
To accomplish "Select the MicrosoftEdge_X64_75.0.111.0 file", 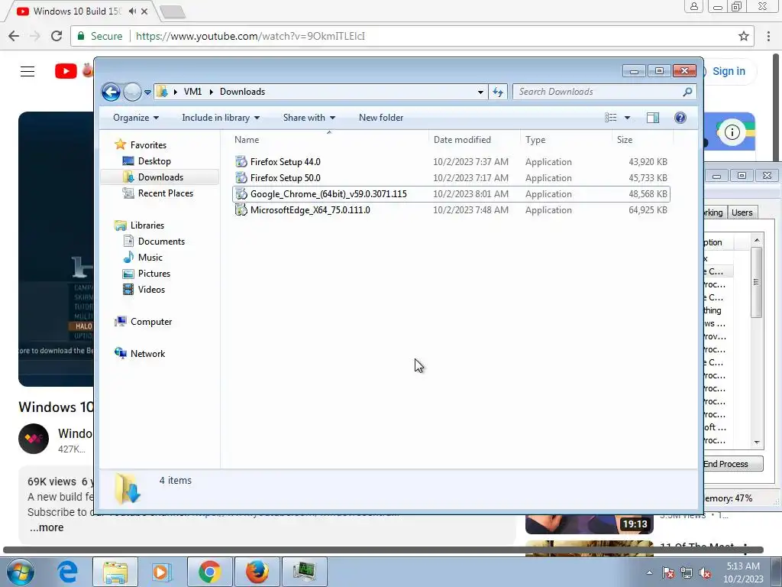I will pos(451,209).
